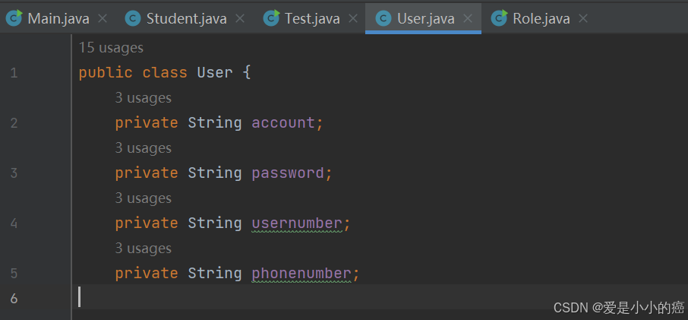Click the phonenumber field identifier
Screen dimensions: 688x320
pyautogui.click(x=301, y=274)
